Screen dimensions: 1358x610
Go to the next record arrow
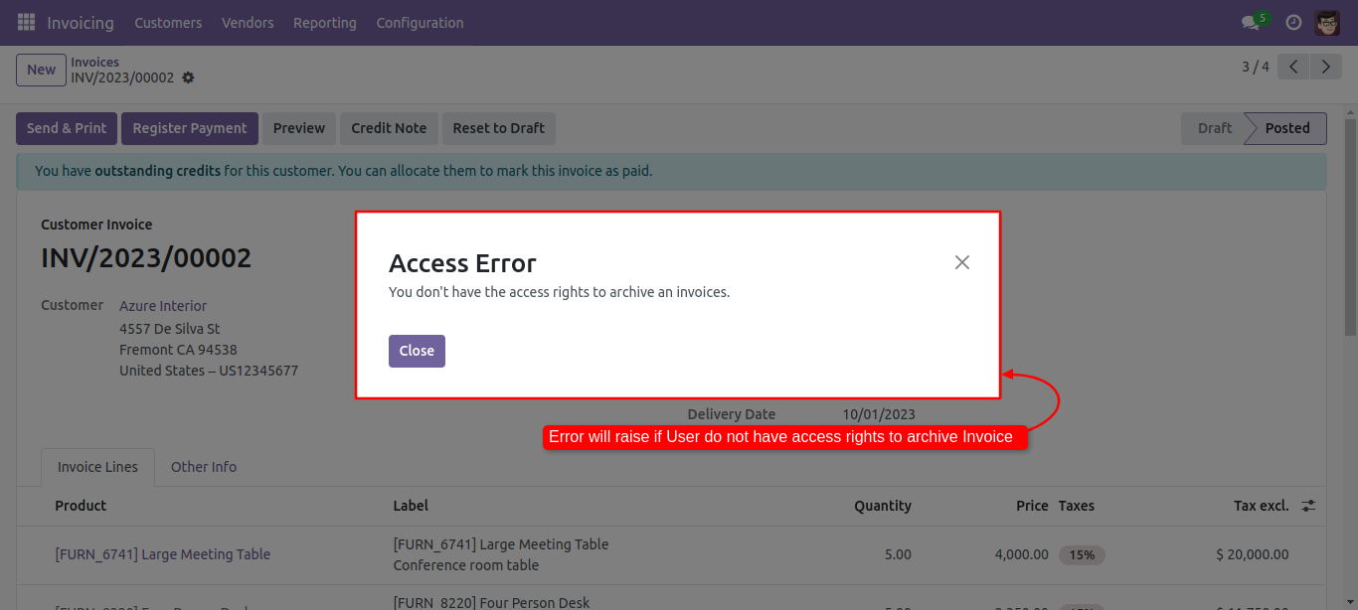click(x=1326, y=67)
